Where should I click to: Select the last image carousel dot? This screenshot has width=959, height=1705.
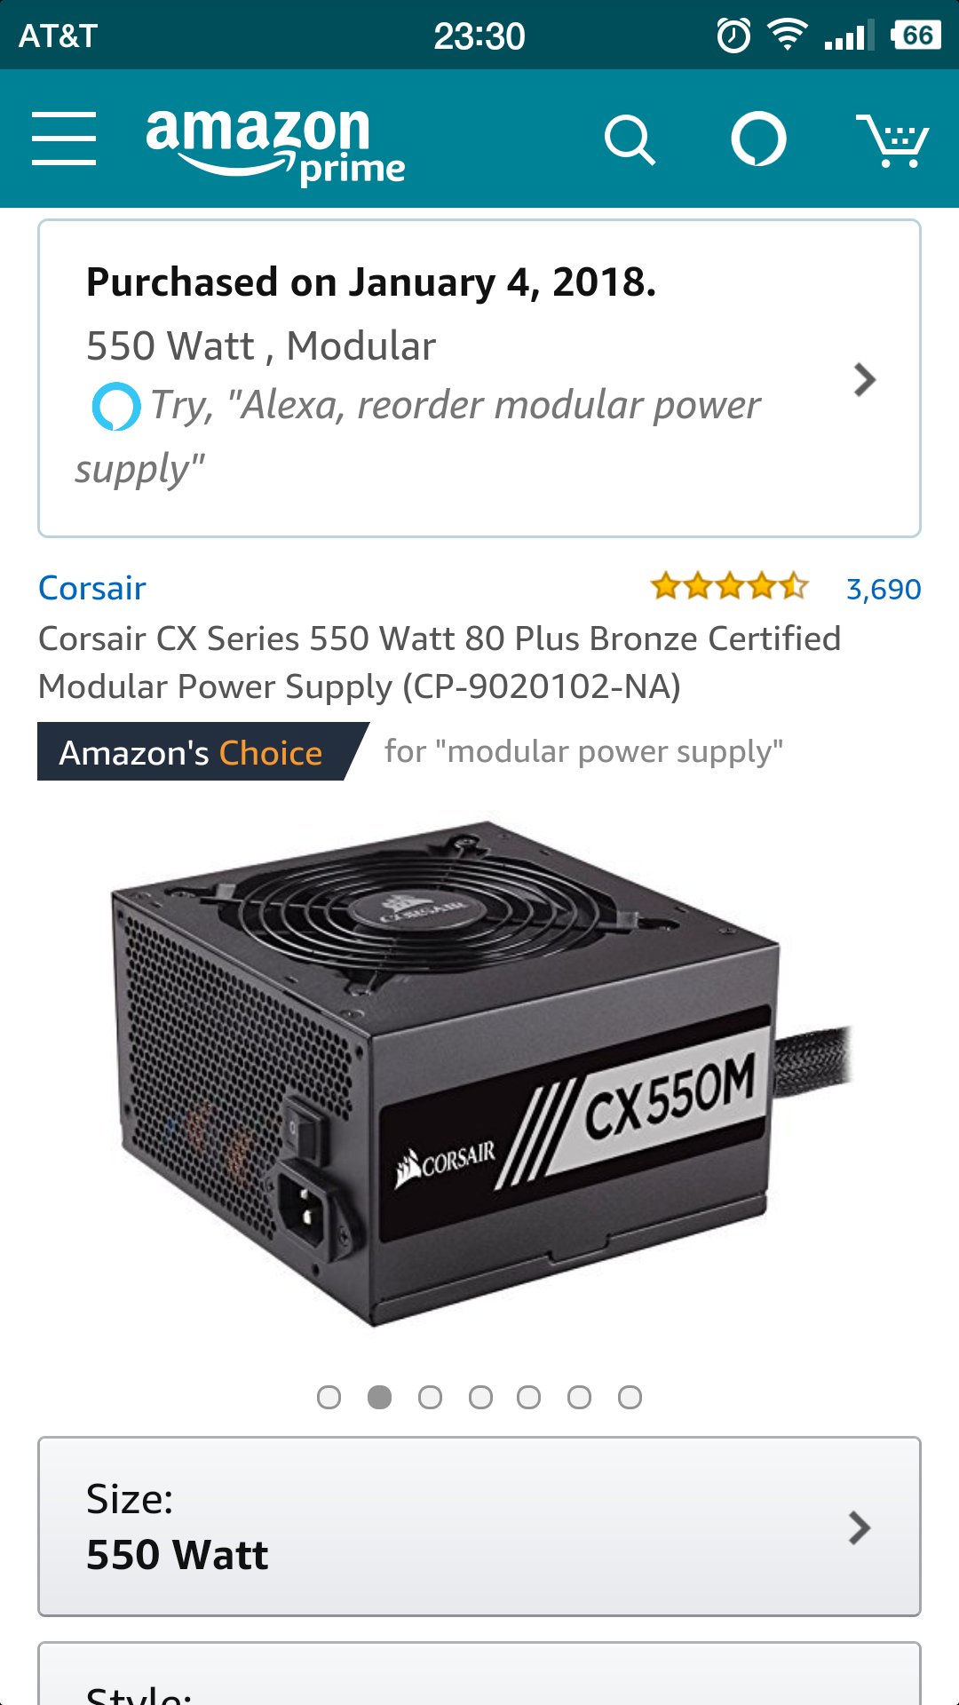pyautogui.click(x=630, y=1397)
